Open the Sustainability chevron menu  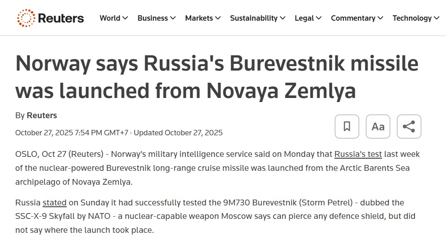283,18
